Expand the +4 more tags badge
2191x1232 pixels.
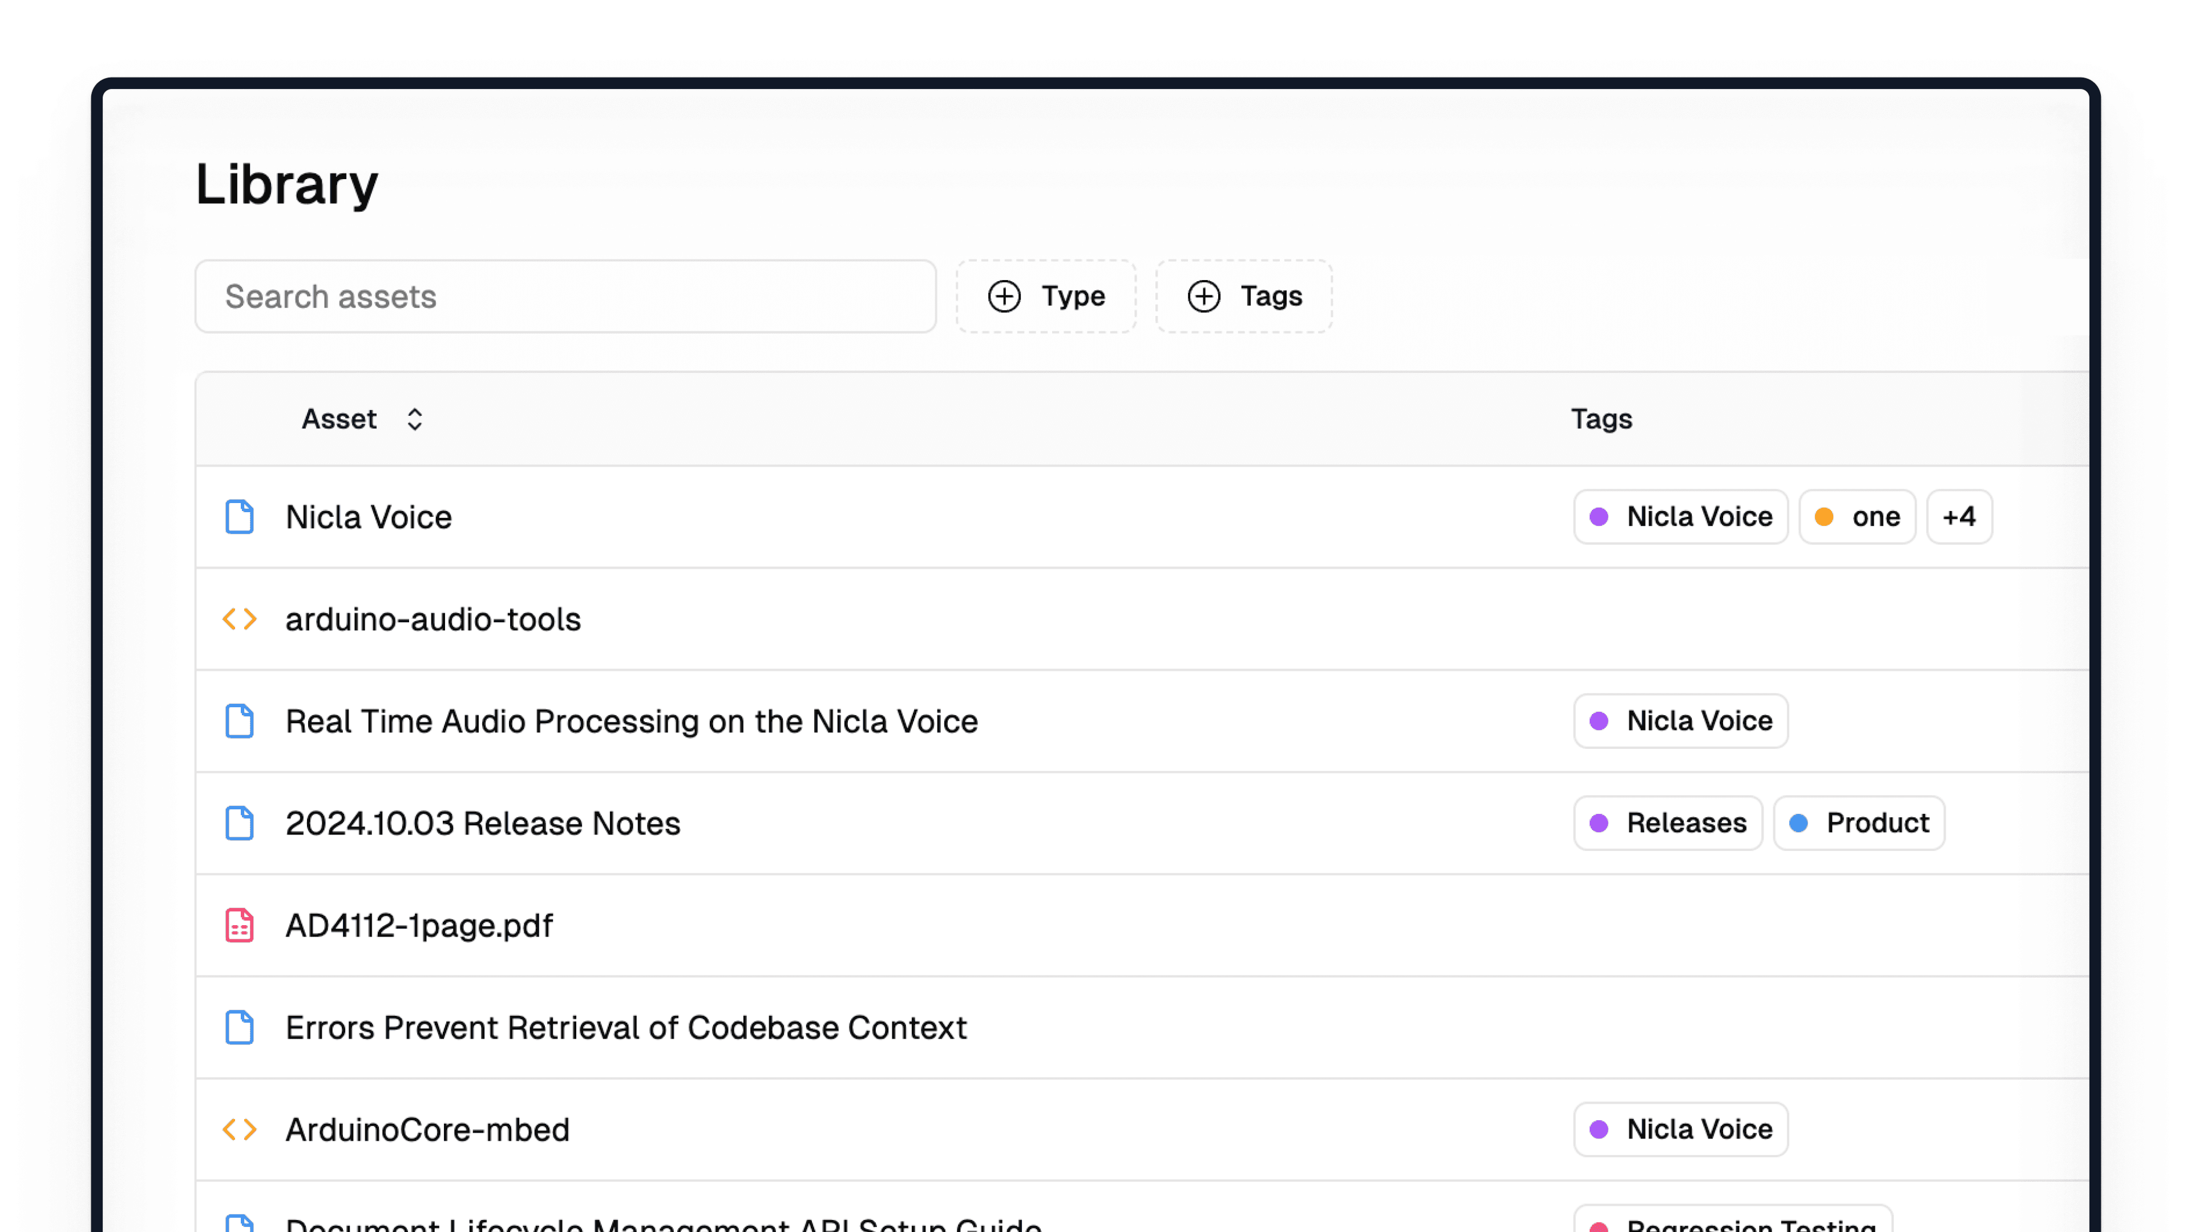click(1959, 517)
